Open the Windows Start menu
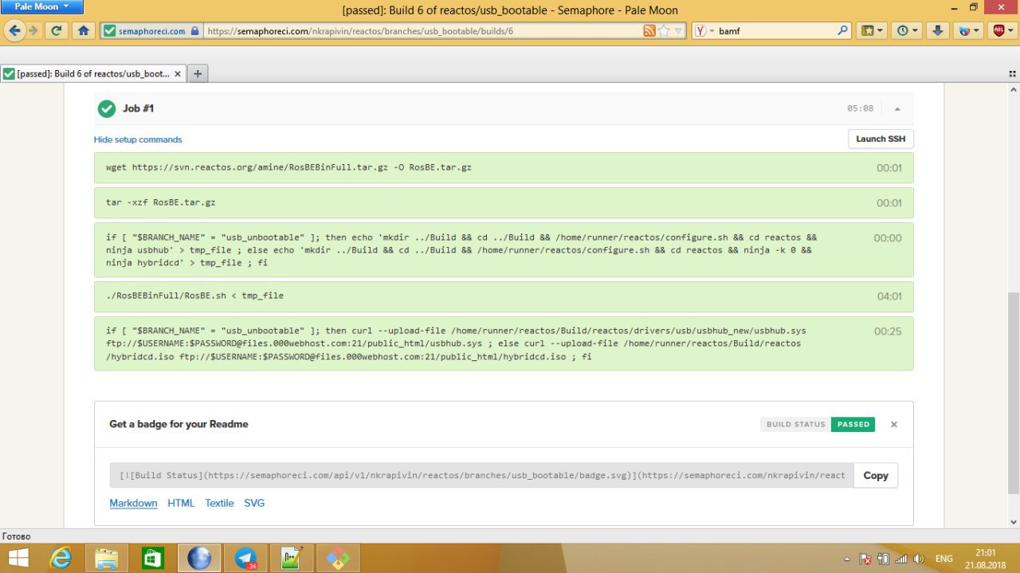This screenshot has width=1020, height=573. coord(19,558)
